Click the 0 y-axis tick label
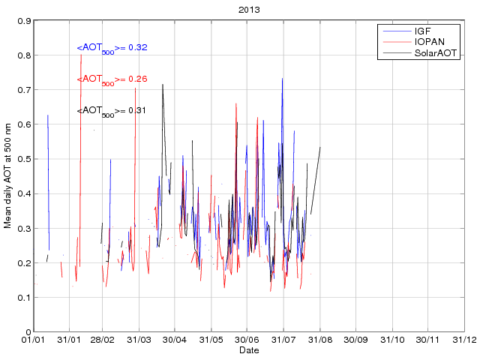This screenshot has width=480, height=360. [x=28, y=332]
